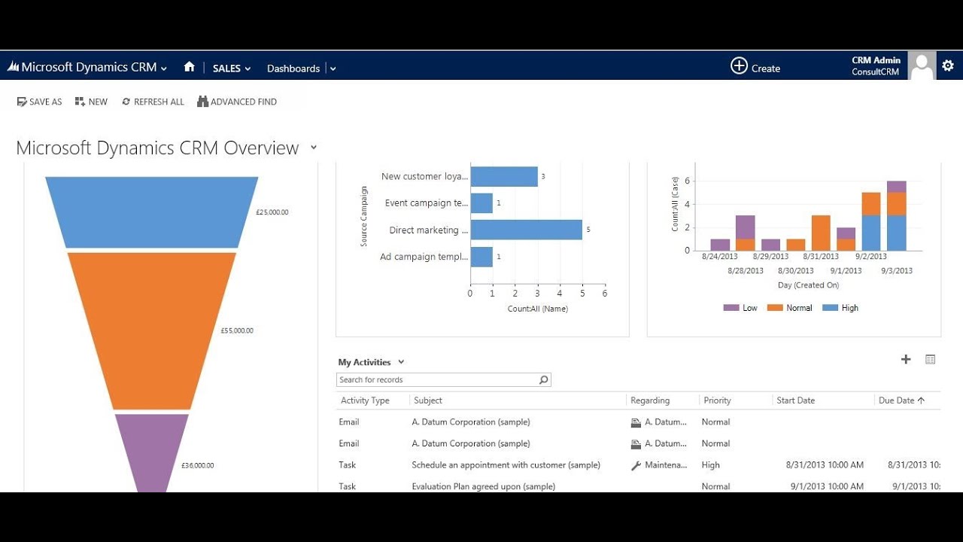963x542 pixels.
Task: Click the Refresh All icon
Action: coord(126,102)
